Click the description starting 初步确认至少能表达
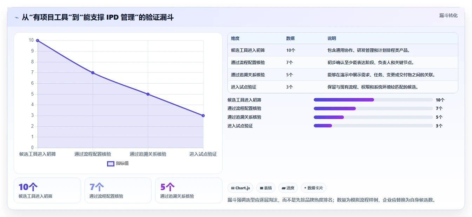Screen dimensions: 472x217 click(x=371, y=63)
